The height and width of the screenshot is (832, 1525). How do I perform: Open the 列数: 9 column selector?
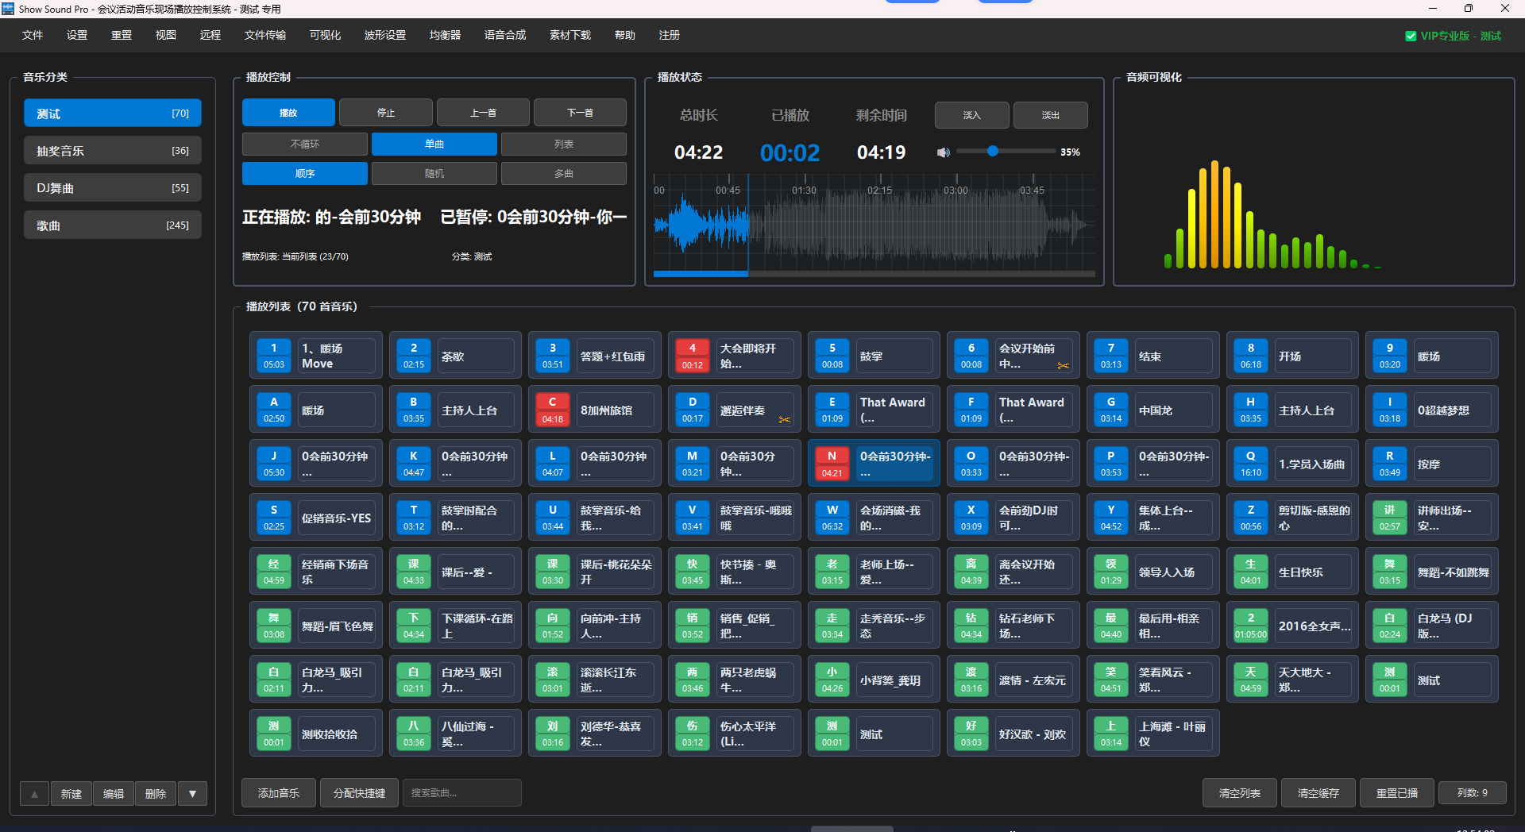coord(1472,793)
